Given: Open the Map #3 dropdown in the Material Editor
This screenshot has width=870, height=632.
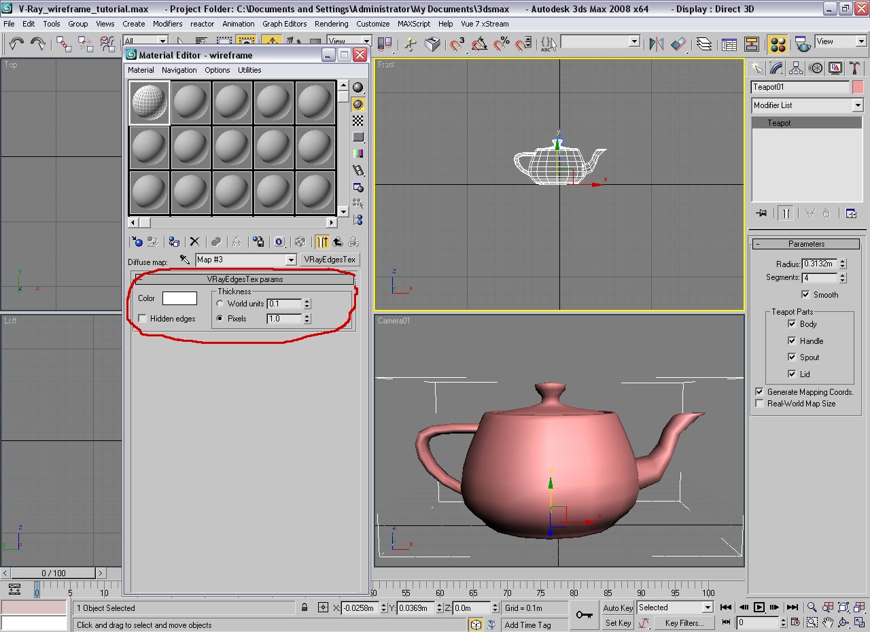Looking at the screenshot, I should (x=291, y=260).
